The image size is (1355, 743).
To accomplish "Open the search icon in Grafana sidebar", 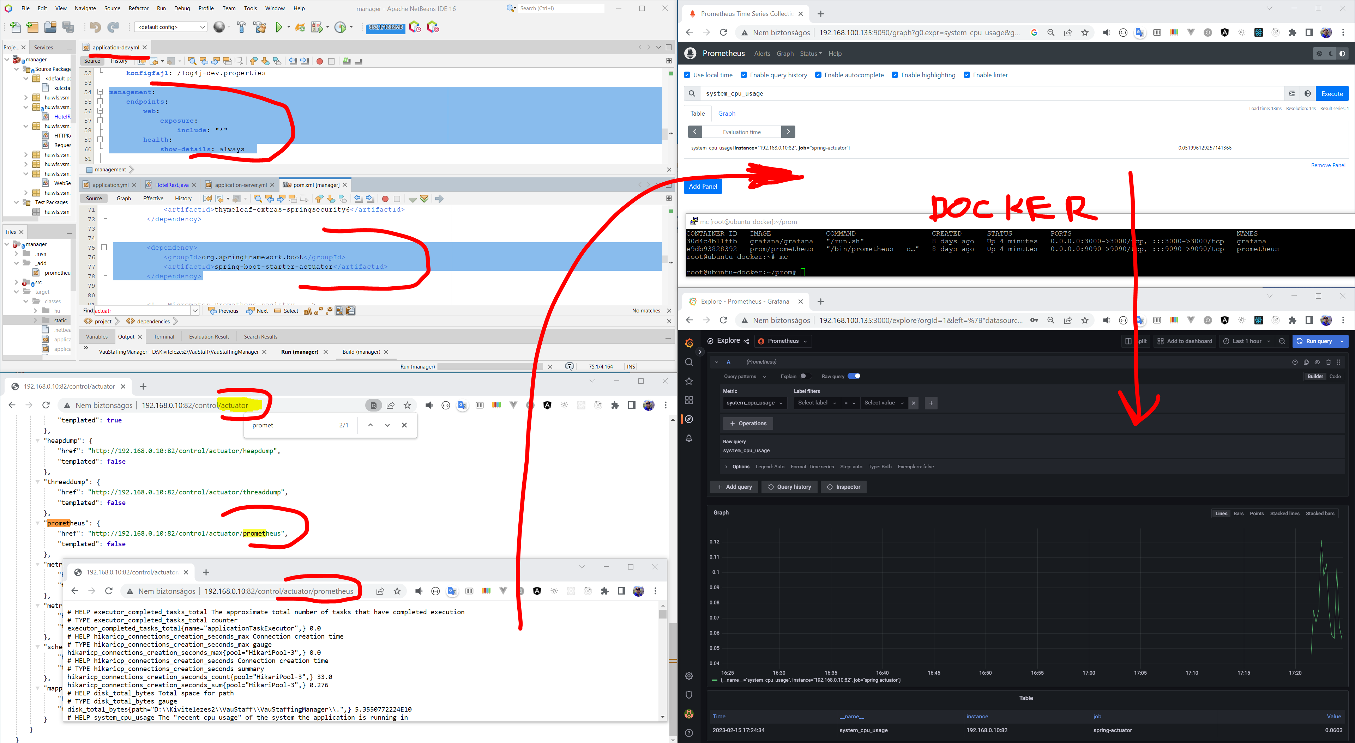I will [689, 362].
